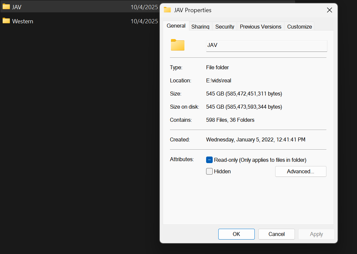Click the Created date Wednesday, January 5, 2022
357x254 pixels.
pyautogui.click(x=256, y=140)
